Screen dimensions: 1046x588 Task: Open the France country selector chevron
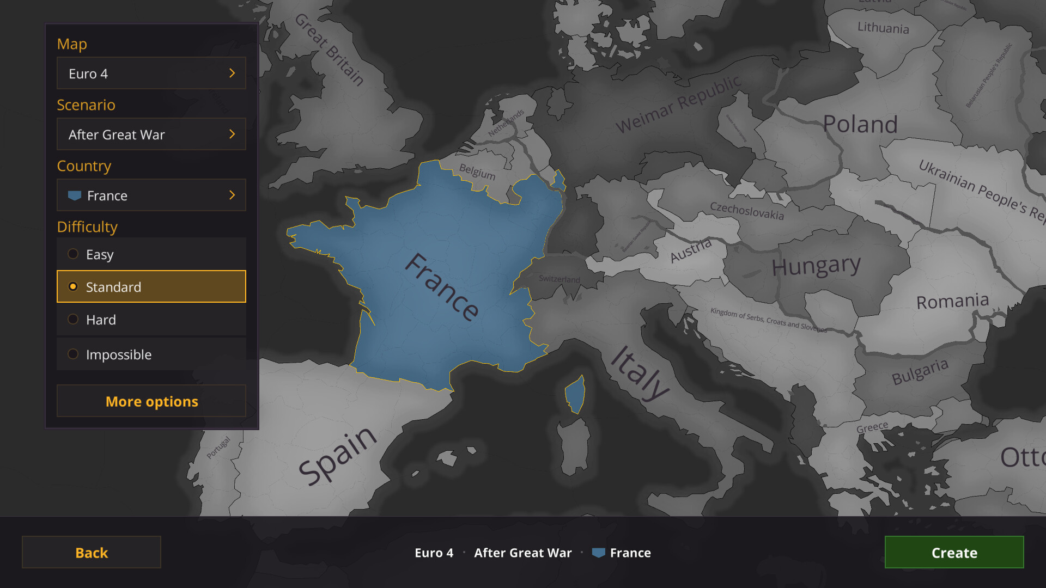(232, 195)
